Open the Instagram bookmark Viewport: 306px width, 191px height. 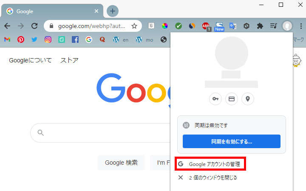[48, 39]
